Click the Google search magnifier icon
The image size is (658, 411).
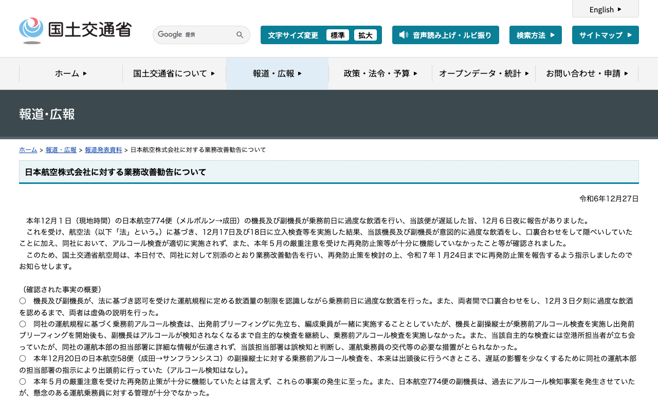[240, 35]
